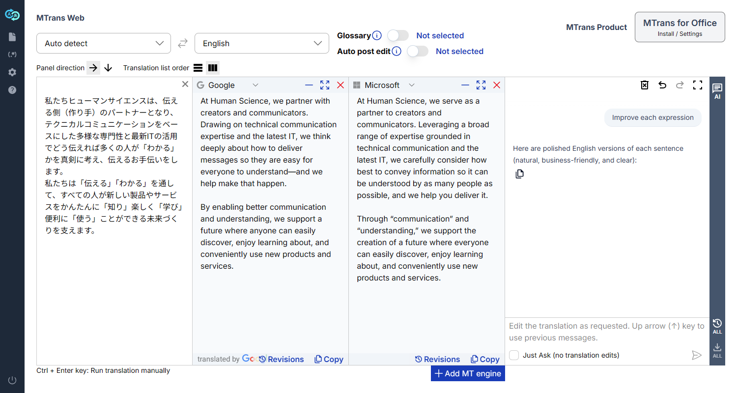737x393 pixels.
Task: Open MTrans Product in the top bar
Action: [596, 27]
